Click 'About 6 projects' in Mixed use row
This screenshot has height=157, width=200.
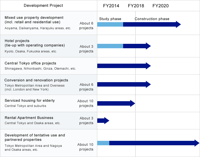click(86, 26)
